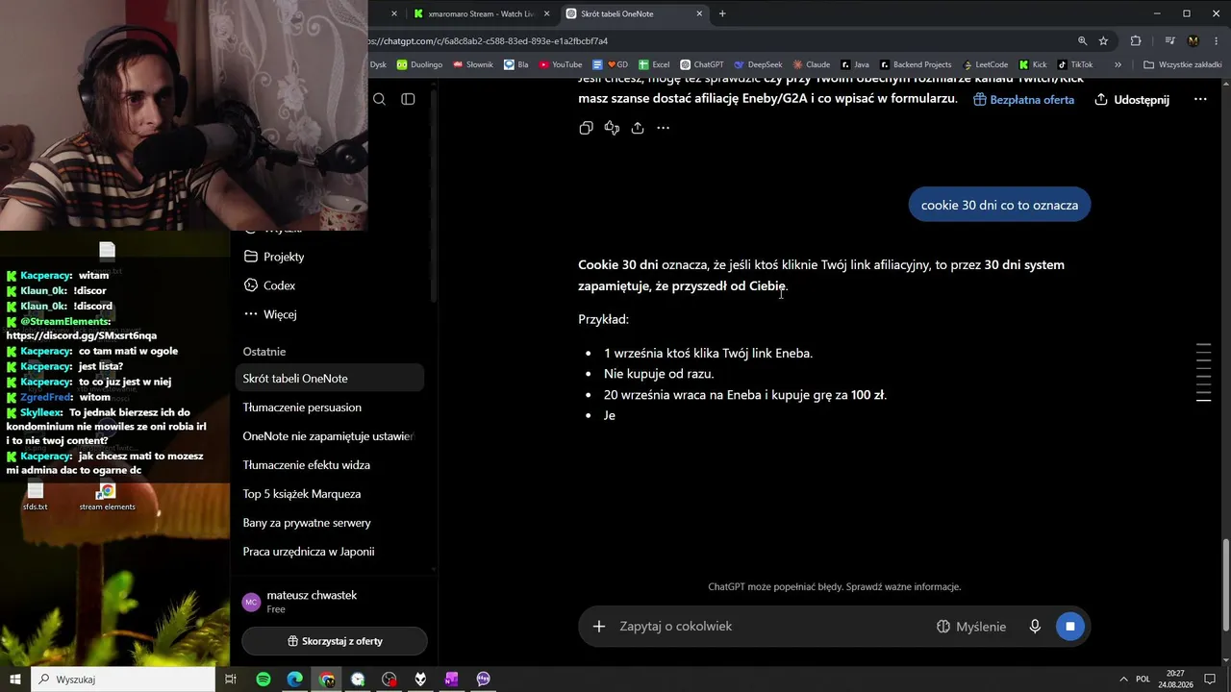Open the Tłumaczenie persuasion chat

coord(329,408)
